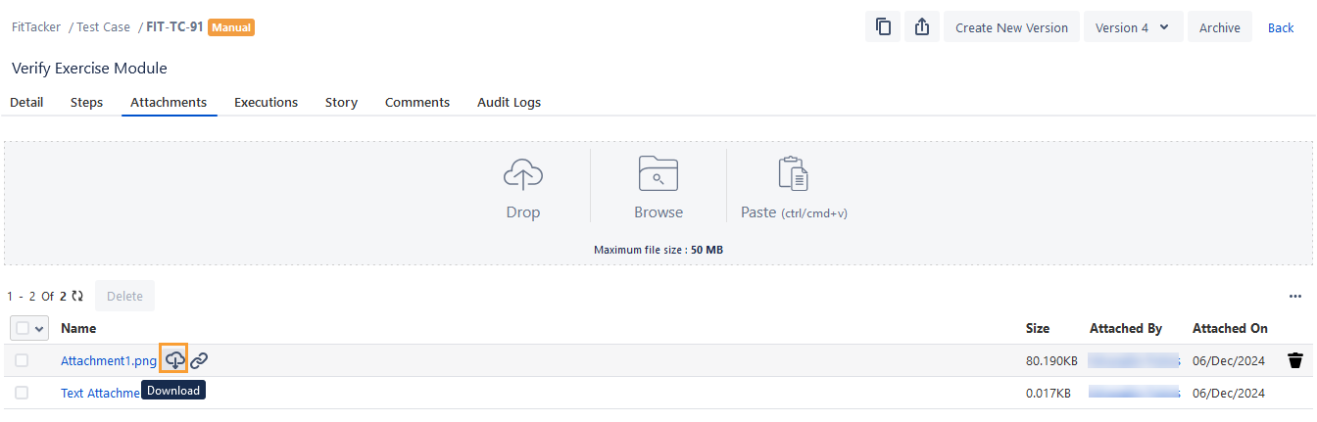This screenshot has width=1317, height=422.
Task: Click the Back link
Action: tap(1281, 27)
